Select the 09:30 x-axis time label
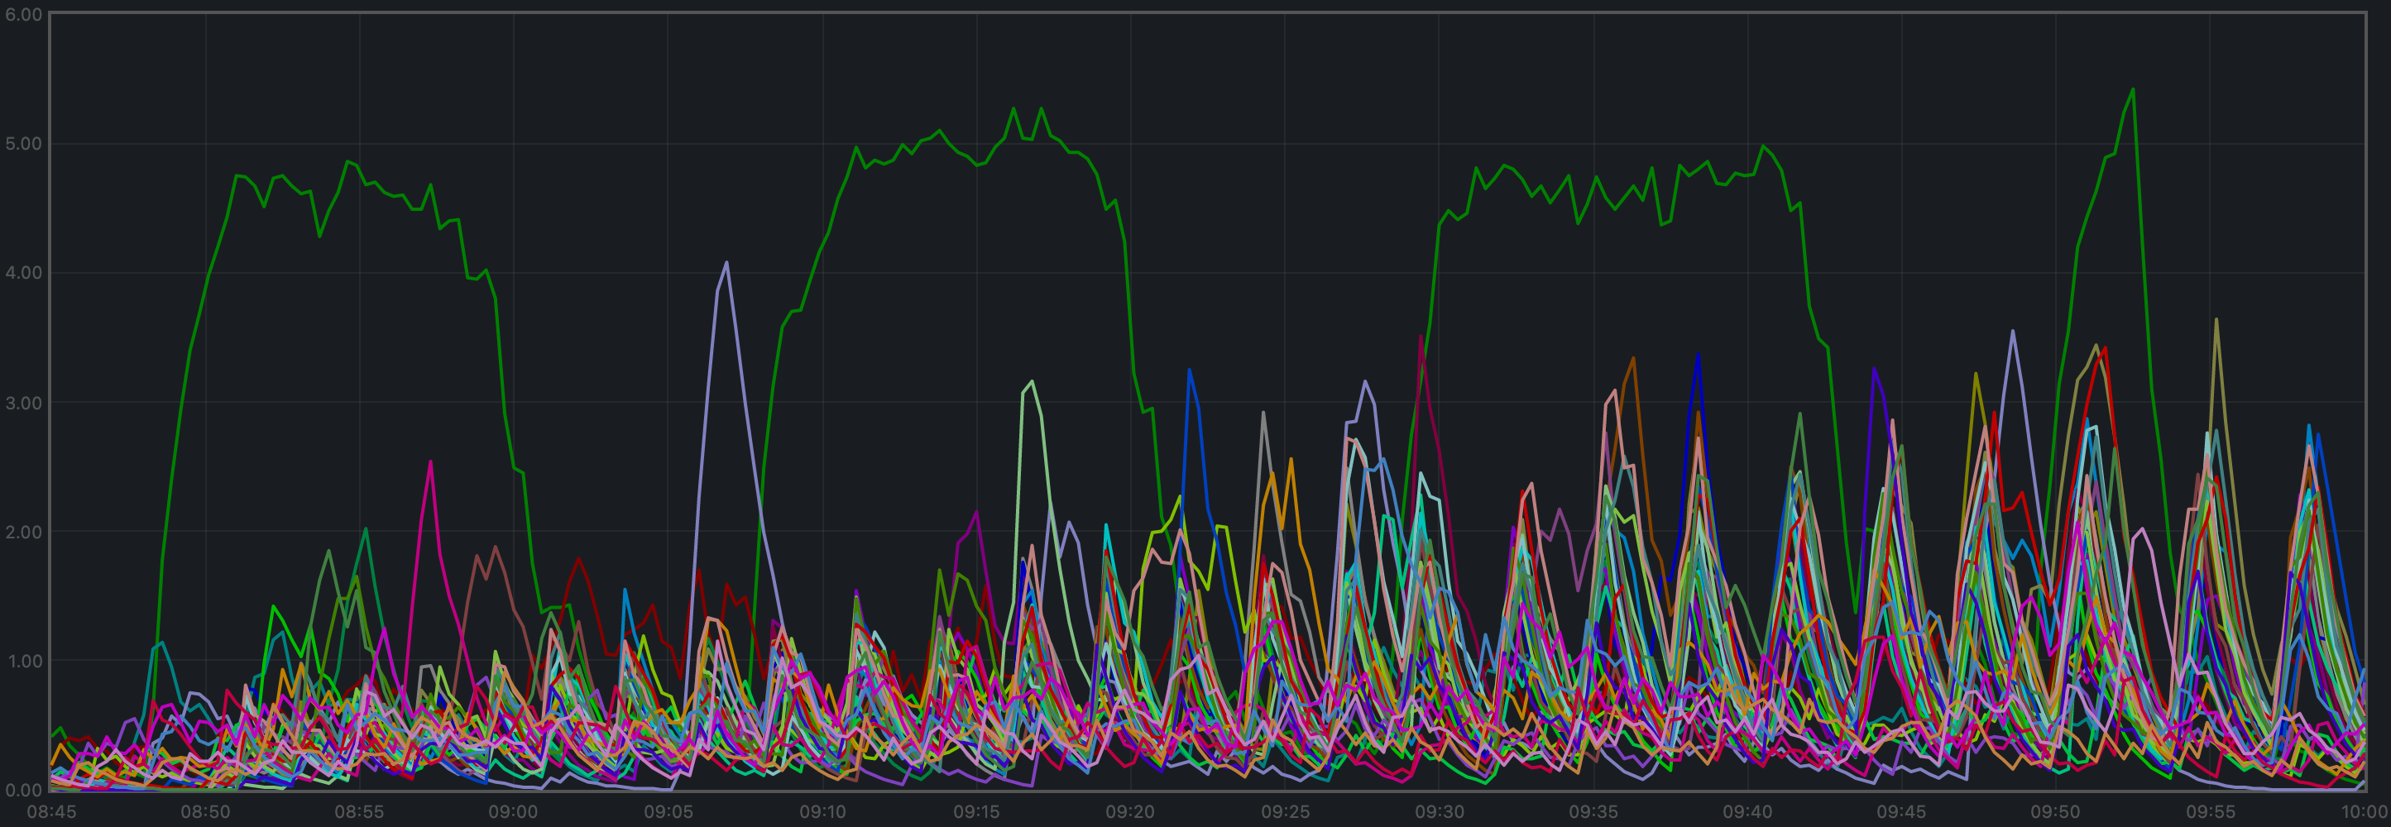This screenshot has height=827, width=2391. click(x=1440, y=812)
